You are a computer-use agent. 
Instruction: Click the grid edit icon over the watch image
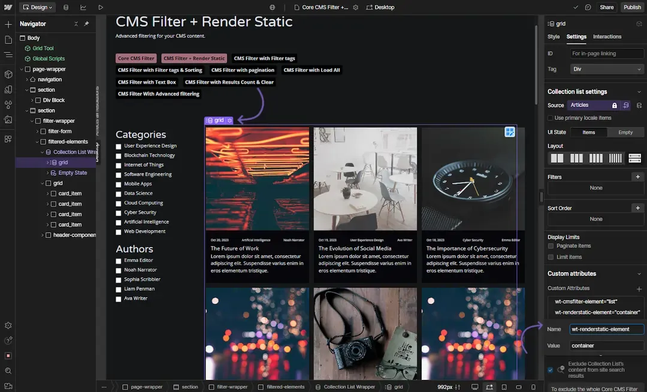click(510, 132)
